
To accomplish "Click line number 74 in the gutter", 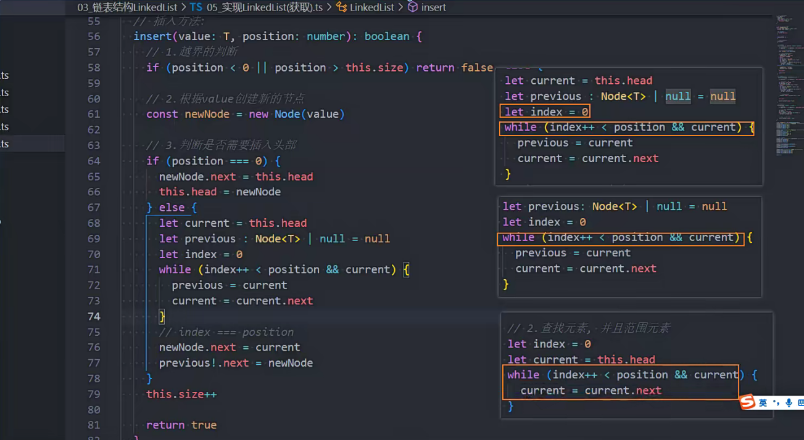I will point(93,316).
